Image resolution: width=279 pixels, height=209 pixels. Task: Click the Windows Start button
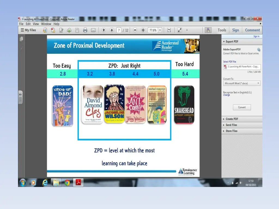(x=23, y=183)
